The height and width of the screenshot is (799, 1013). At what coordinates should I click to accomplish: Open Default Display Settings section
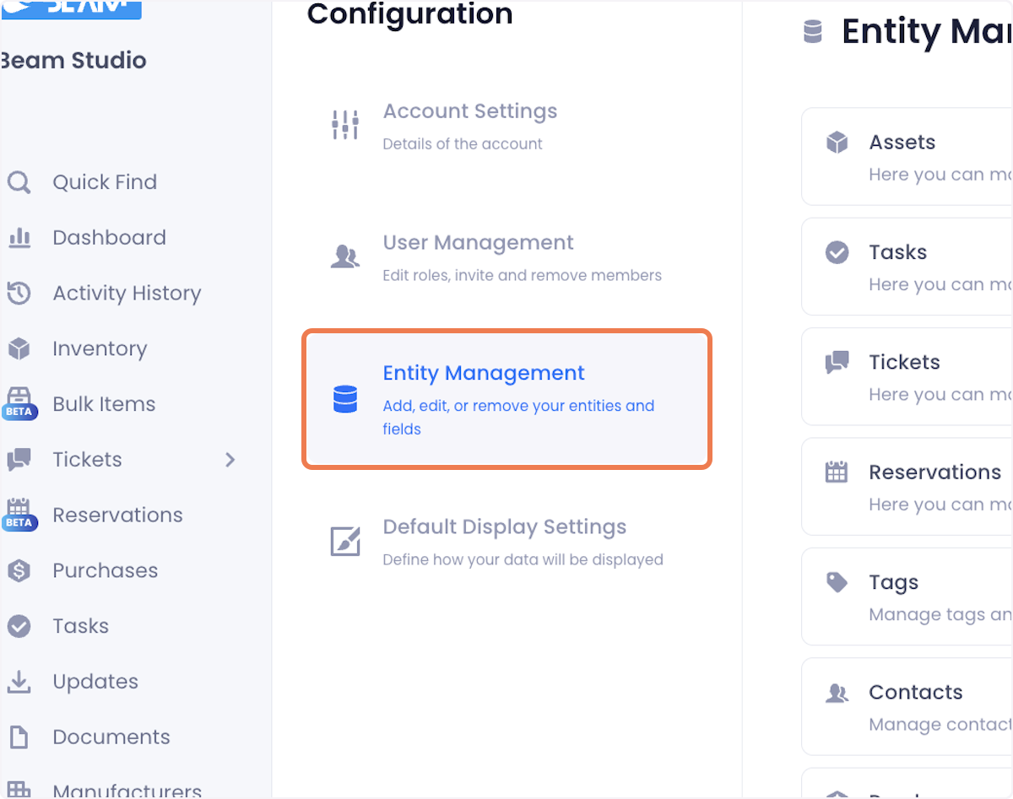pyautogui.click(x=506, y=542)
